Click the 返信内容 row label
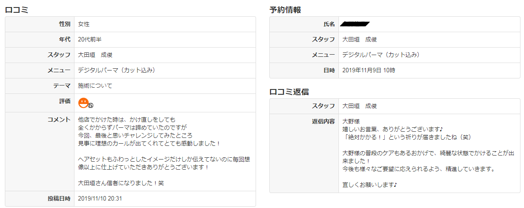Viewport: 524px width, 208px height. (x=323, y=121)
